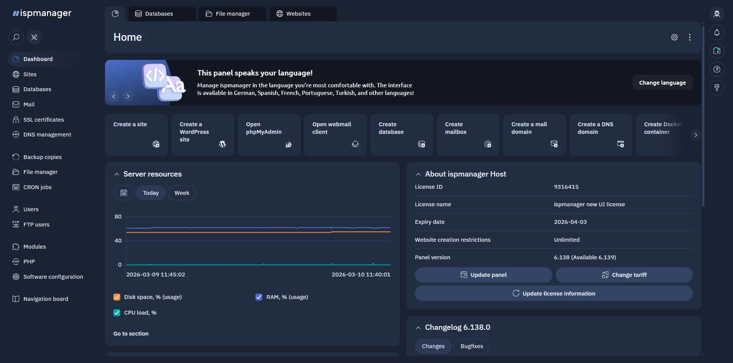Click the search magnifier icon in sidebar
The width and height of the screenshot is (733, 363).
pyautogui.click(x=16, y=37)
